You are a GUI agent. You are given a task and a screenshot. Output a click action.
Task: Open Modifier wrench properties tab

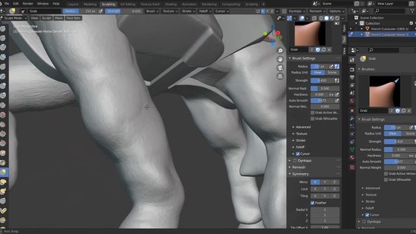tap(352, 118)
